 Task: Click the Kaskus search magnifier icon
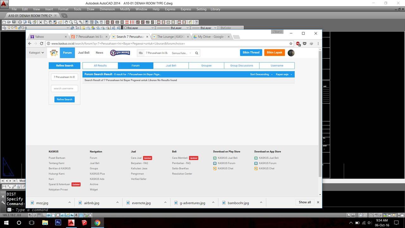coord(196,53)
